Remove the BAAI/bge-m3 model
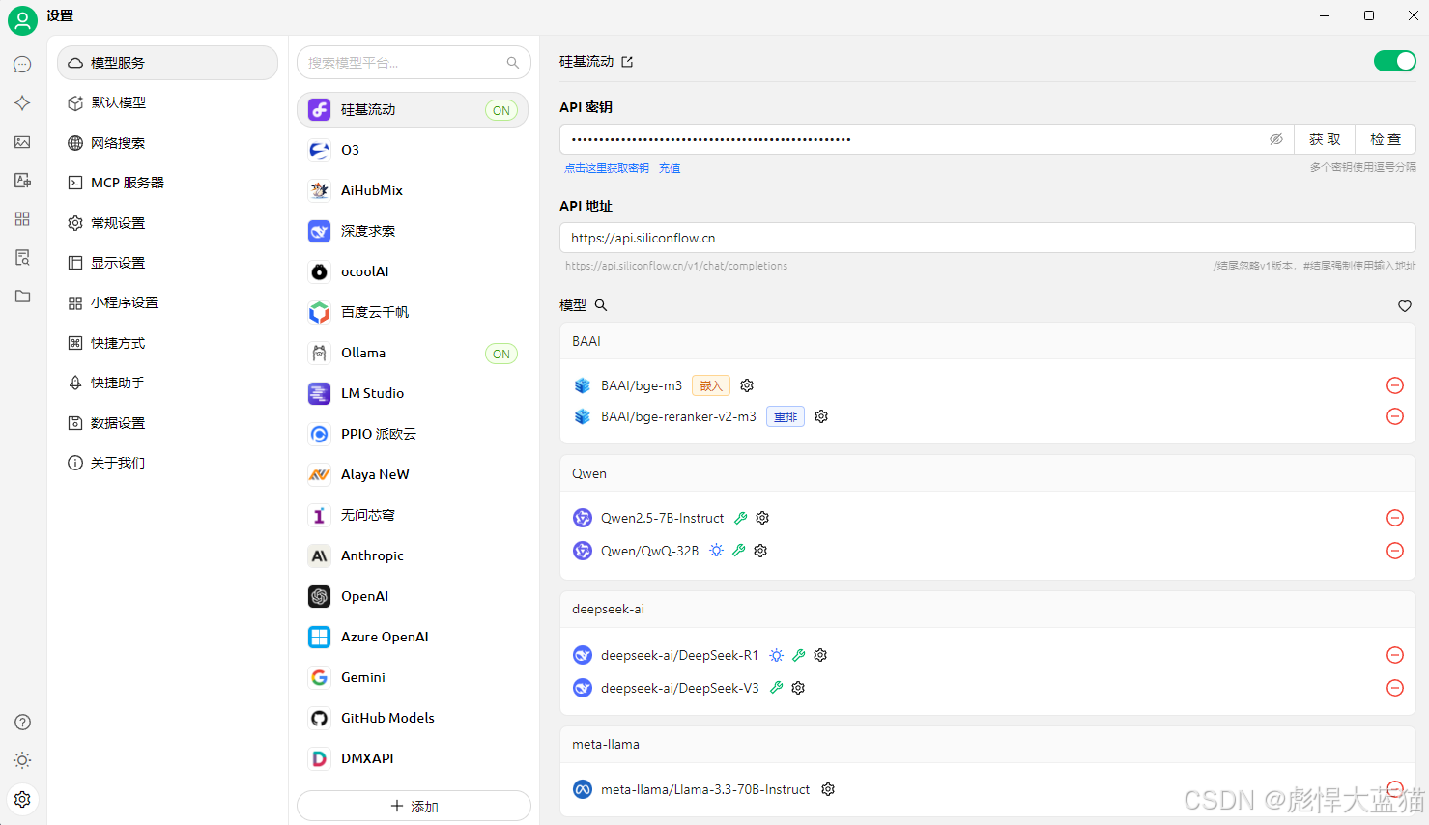Image resolution: width=1429 pixels, height=825 pixels. [x=1395, y=385]
